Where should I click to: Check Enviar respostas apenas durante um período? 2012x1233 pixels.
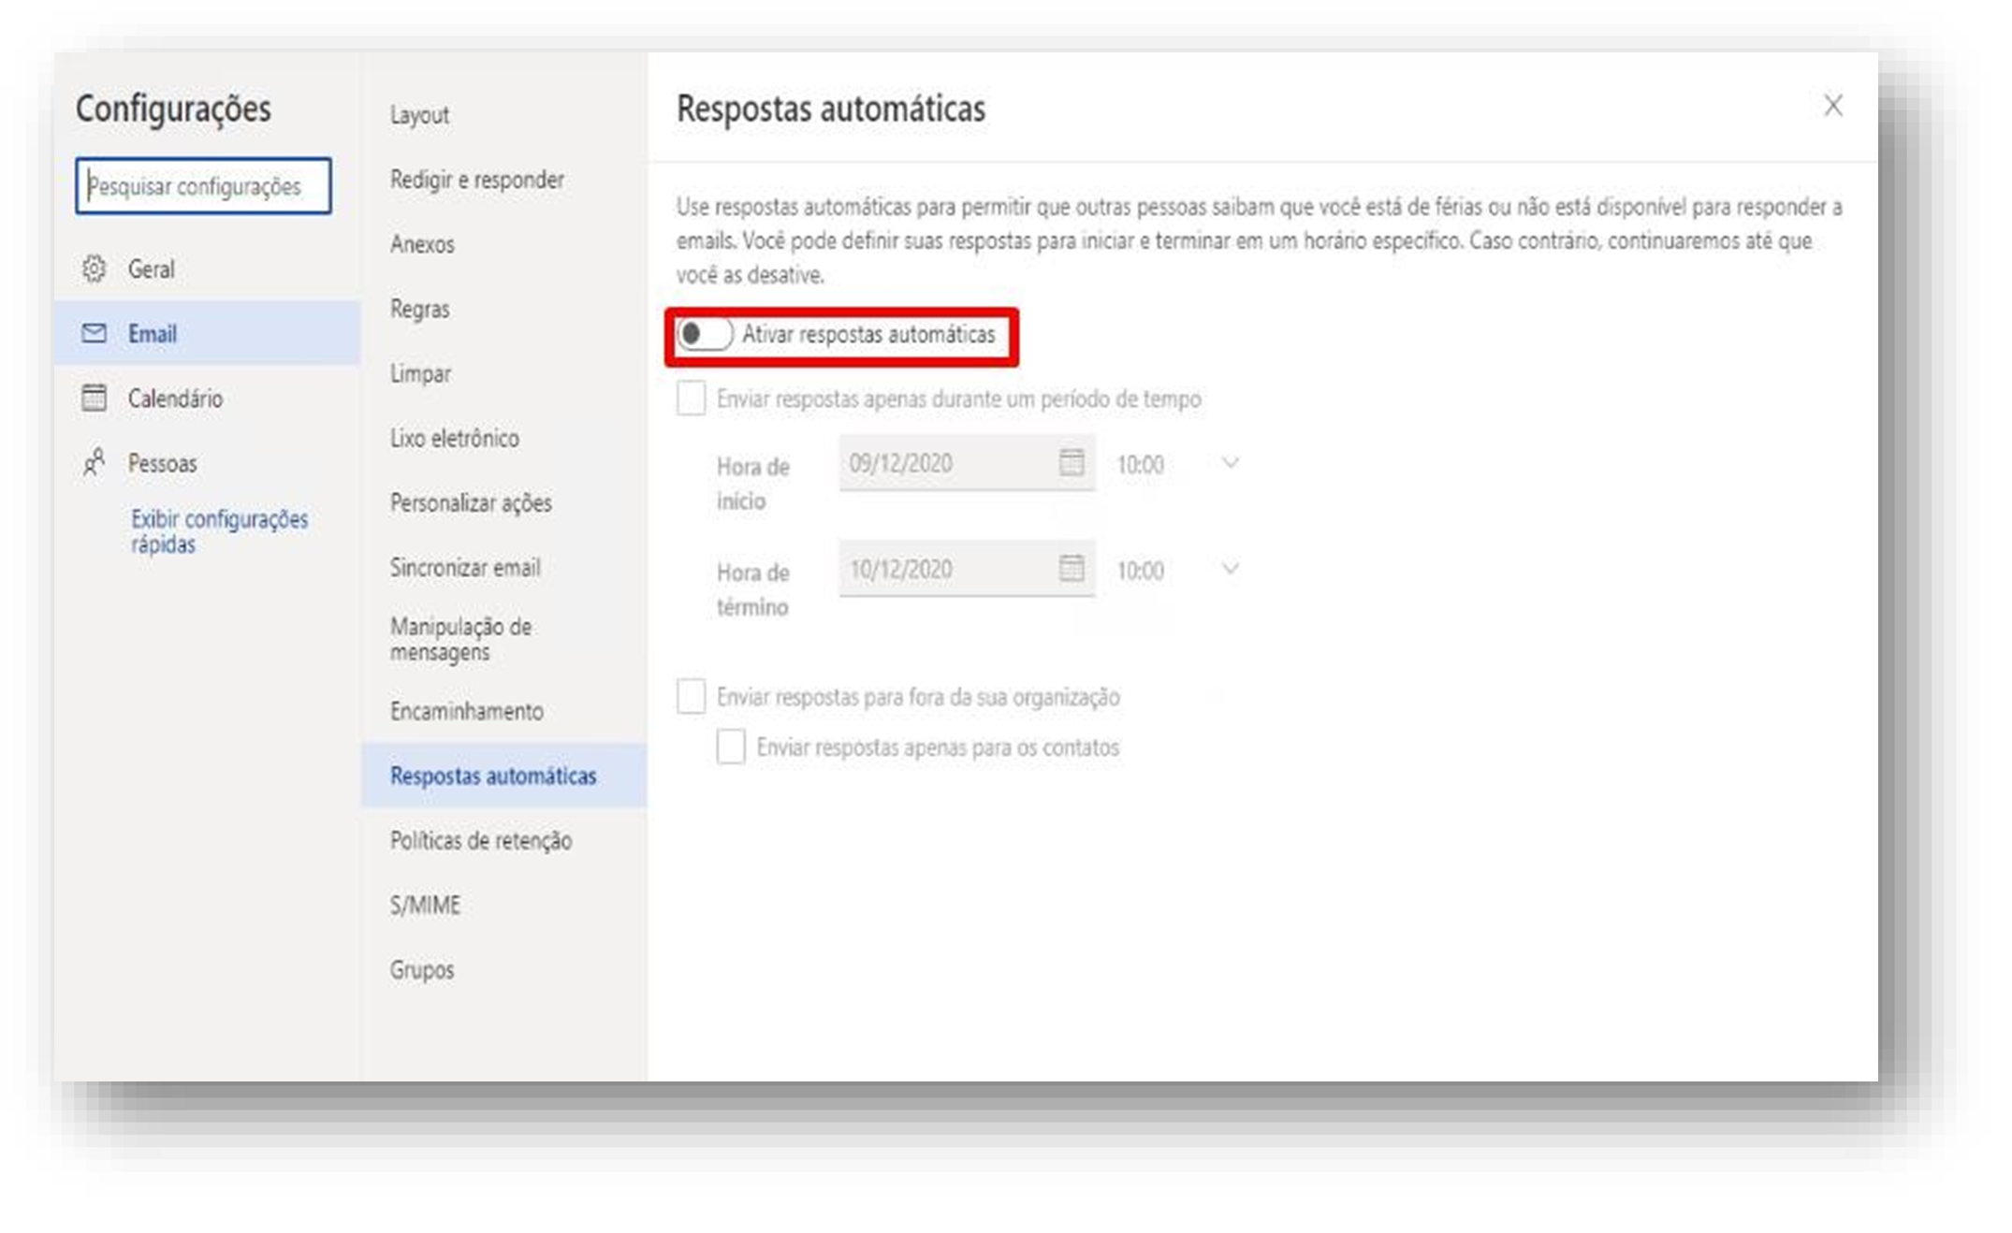click(691, 399)
